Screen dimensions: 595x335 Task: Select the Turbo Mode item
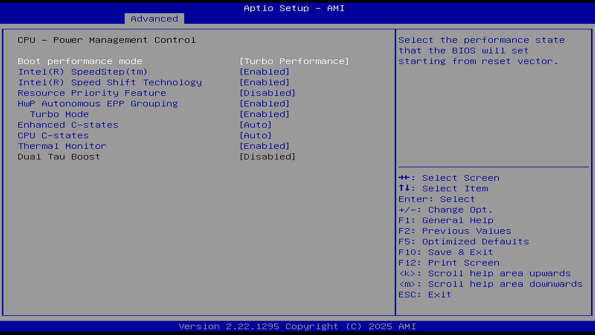tap(59, 114)
